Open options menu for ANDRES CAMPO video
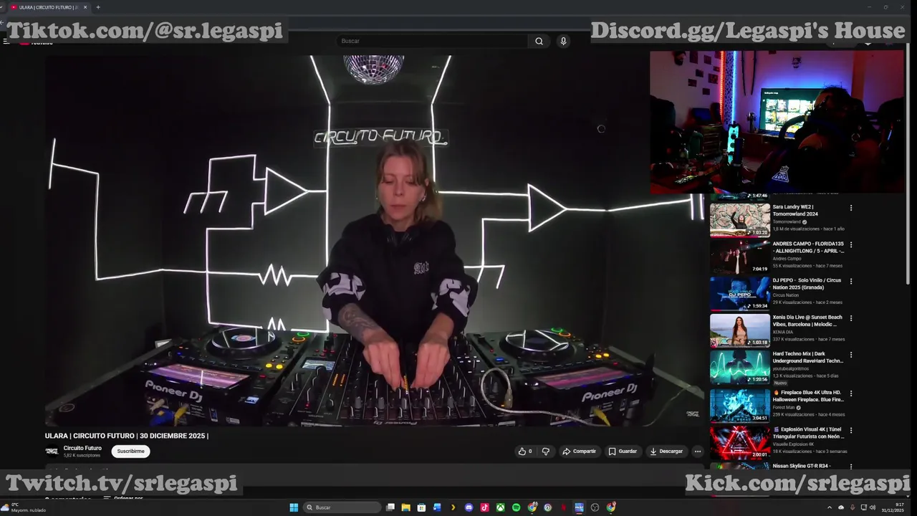The height and width of the screenshot is (516, 917). tap(851, 244)
